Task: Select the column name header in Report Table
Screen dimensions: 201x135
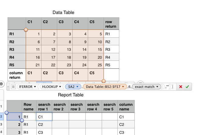Action: (x=126, y=106)
